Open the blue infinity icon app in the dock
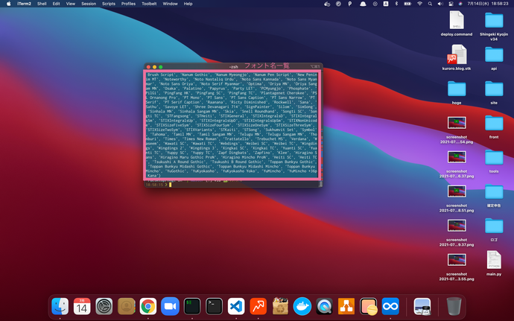514x321 pixels. tap(390, 306)
